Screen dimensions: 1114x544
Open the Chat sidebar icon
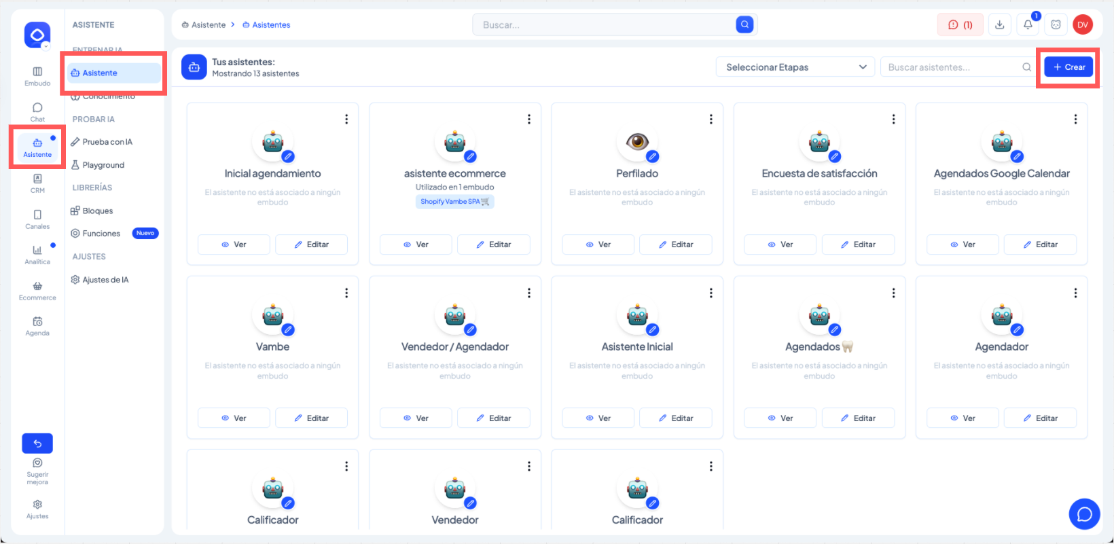[x=37, y=112]
